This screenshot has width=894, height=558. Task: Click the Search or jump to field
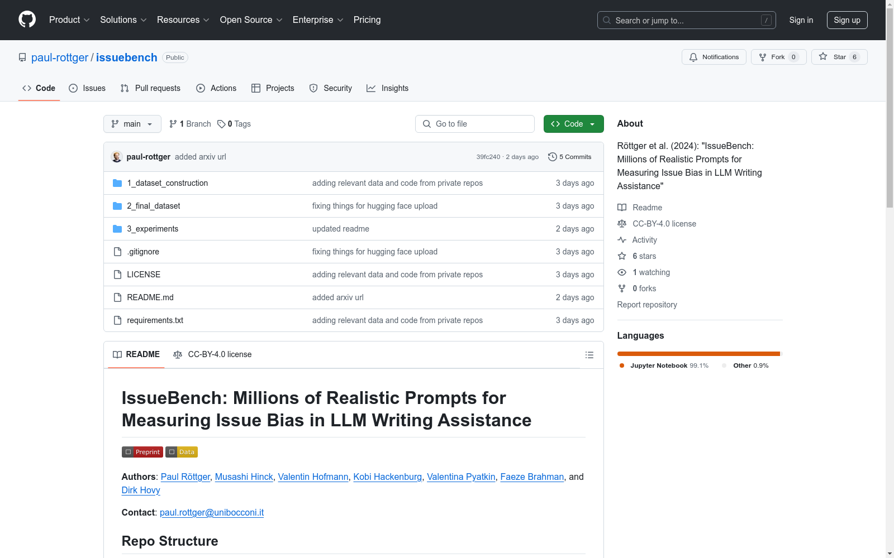(687, 20)
